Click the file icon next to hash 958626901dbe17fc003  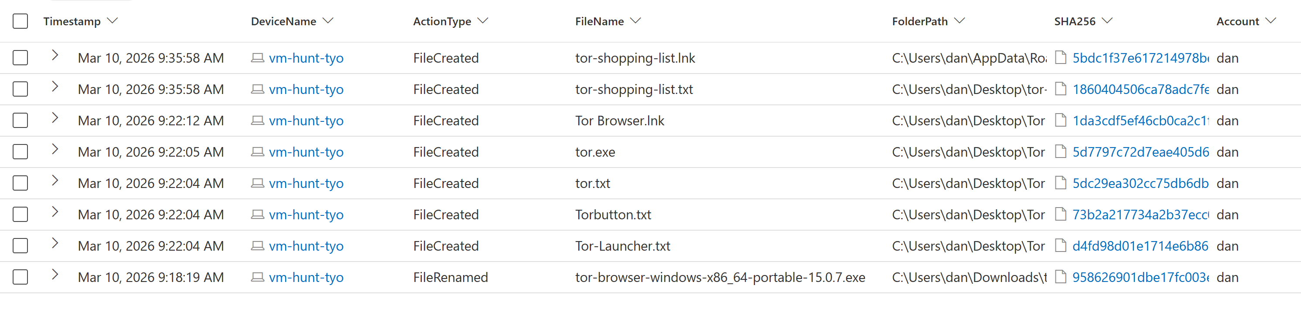1061,277
